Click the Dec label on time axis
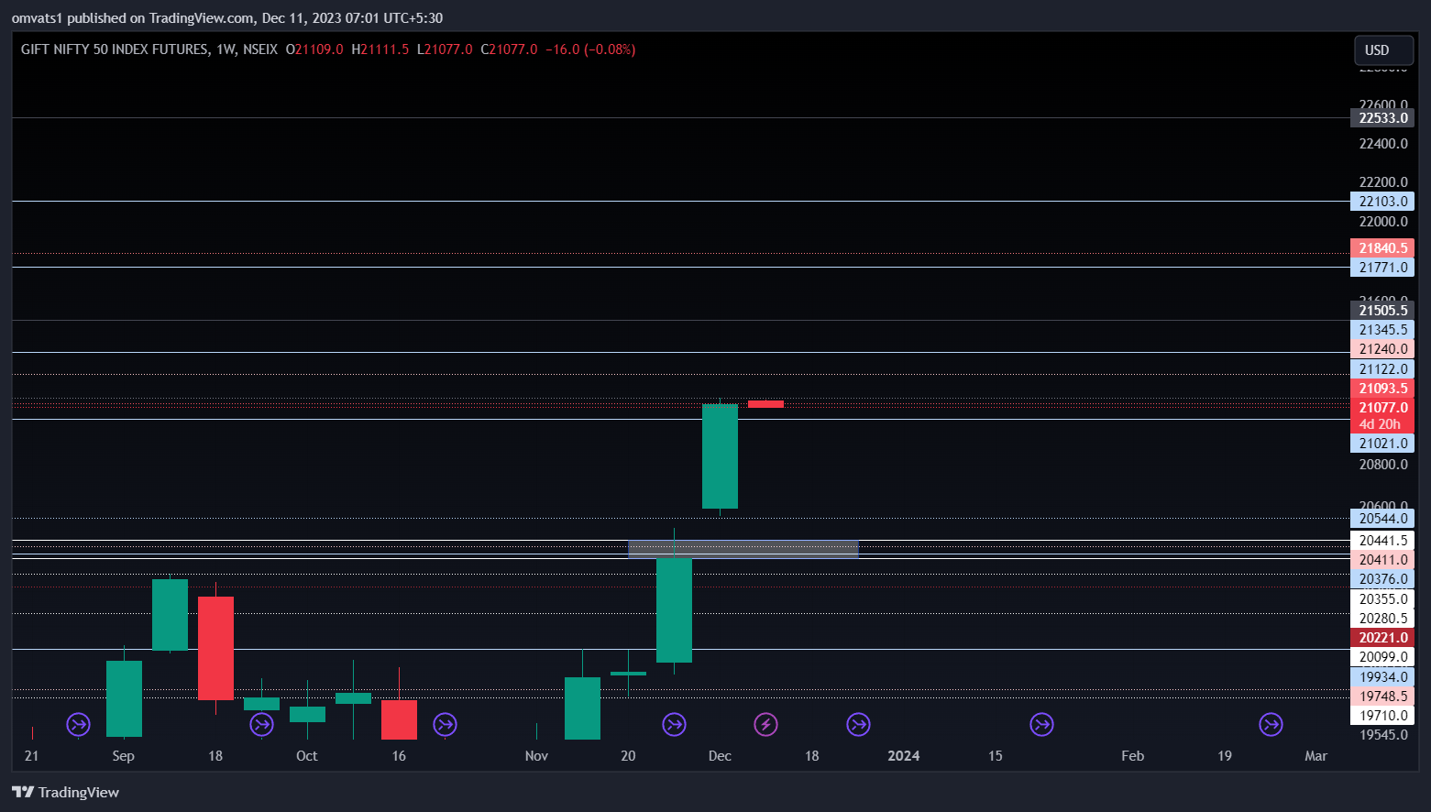 pos(720,756)
